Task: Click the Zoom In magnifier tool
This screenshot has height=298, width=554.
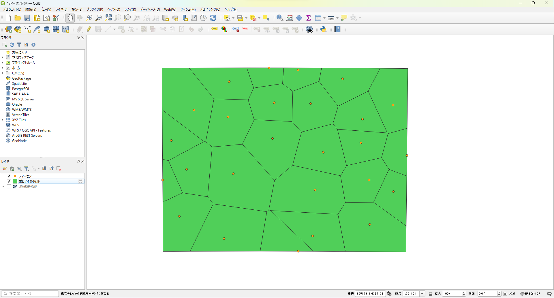Action: (89, 18)
